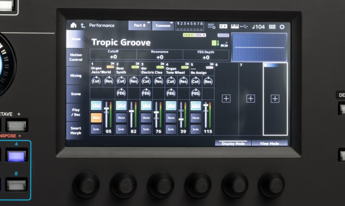Add a part in slot 7

click(x=251, y=99)
